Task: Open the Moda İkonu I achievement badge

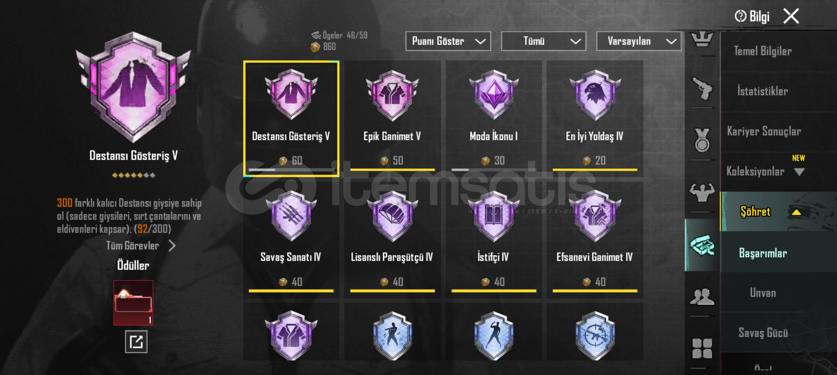Action: [494, 118]
